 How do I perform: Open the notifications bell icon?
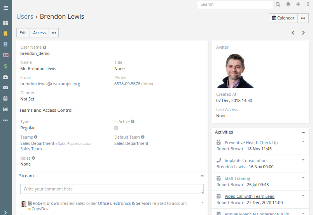(288, 4)
